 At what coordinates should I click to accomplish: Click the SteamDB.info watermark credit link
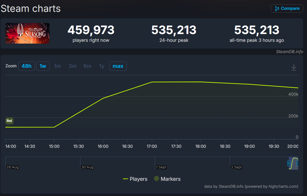point(289,52)
